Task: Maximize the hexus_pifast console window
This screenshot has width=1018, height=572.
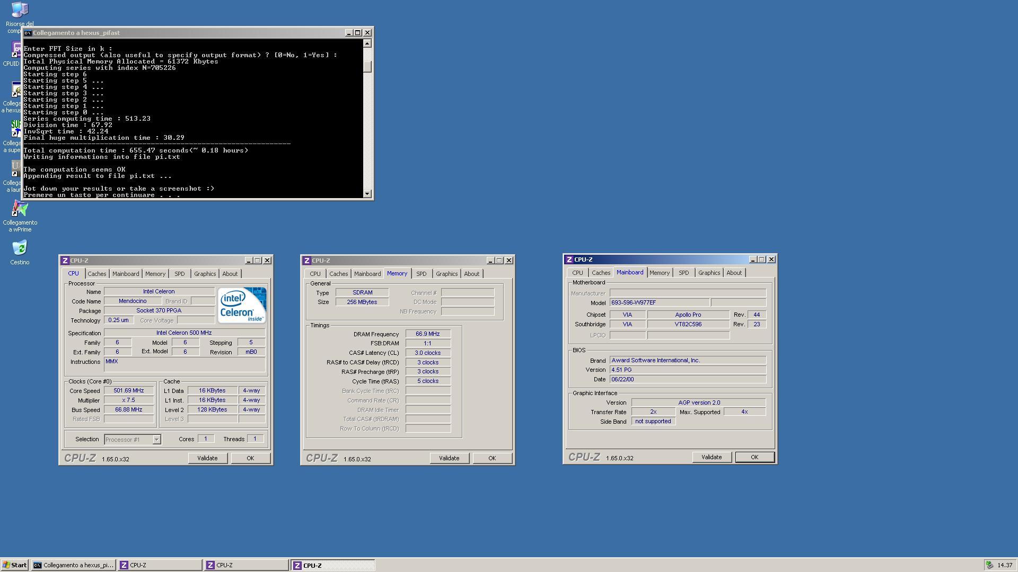Action: point(358,33)
